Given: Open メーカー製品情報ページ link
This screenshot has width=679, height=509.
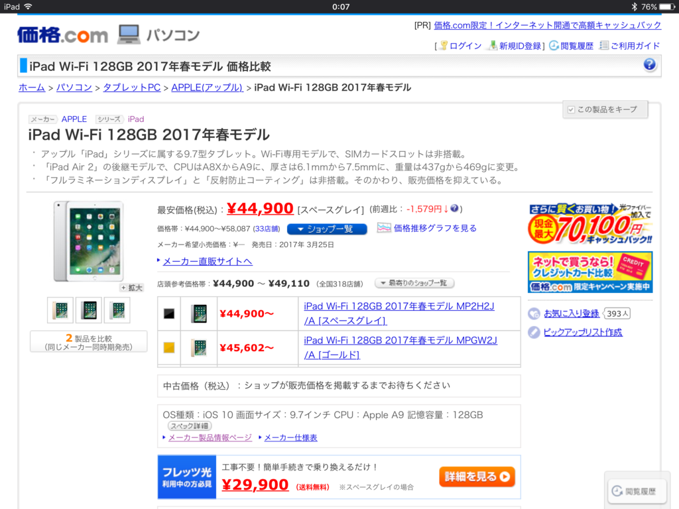Looking at the screenshot, I should (210, 437).
